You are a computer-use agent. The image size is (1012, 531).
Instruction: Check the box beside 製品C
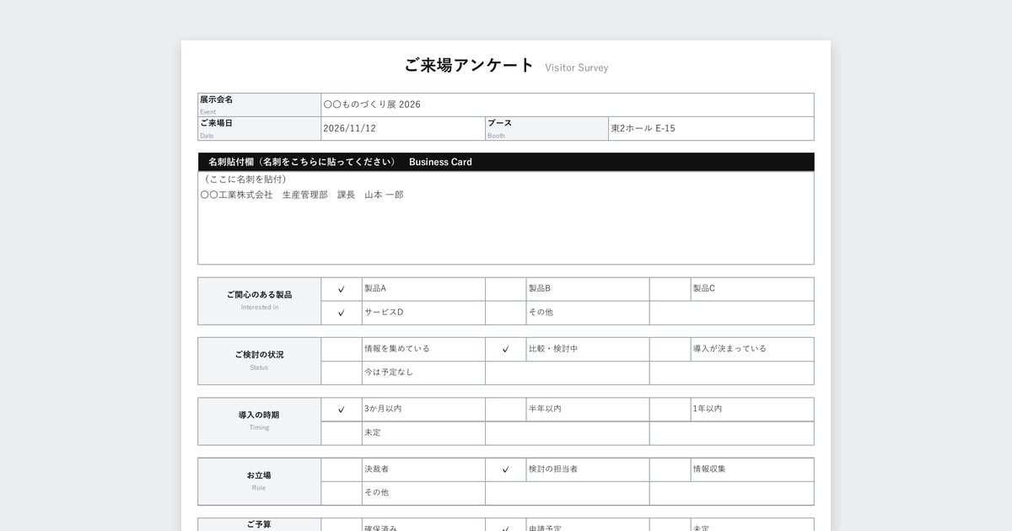[x=670, y=289]
